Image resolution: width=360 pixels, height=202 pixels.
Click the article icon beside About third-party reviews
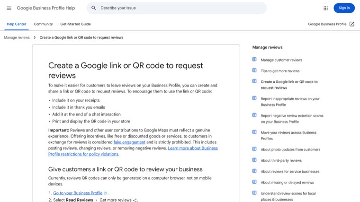[254, 160]
